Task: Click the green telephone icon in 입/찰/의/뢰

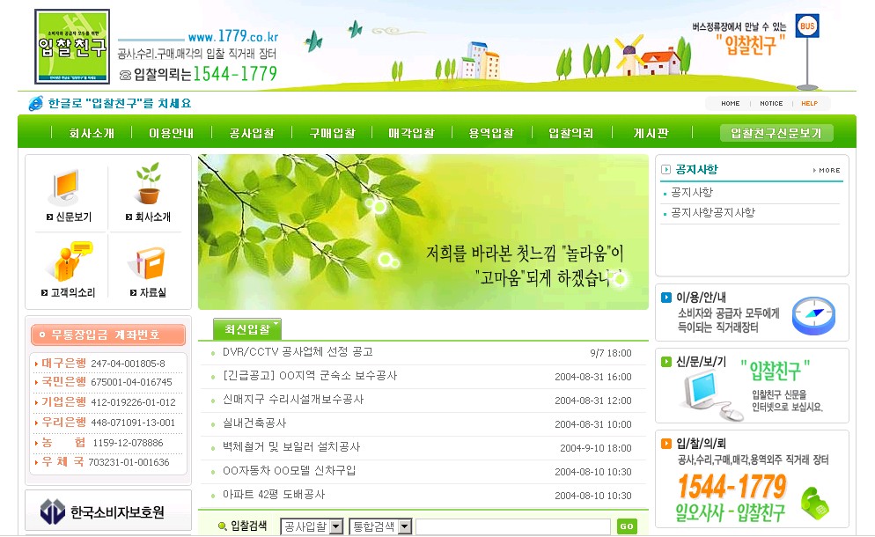Action: (815, 503)
